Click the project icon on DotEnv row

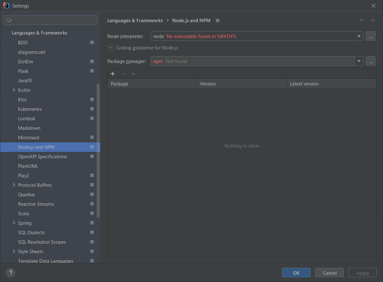[92, 62]
